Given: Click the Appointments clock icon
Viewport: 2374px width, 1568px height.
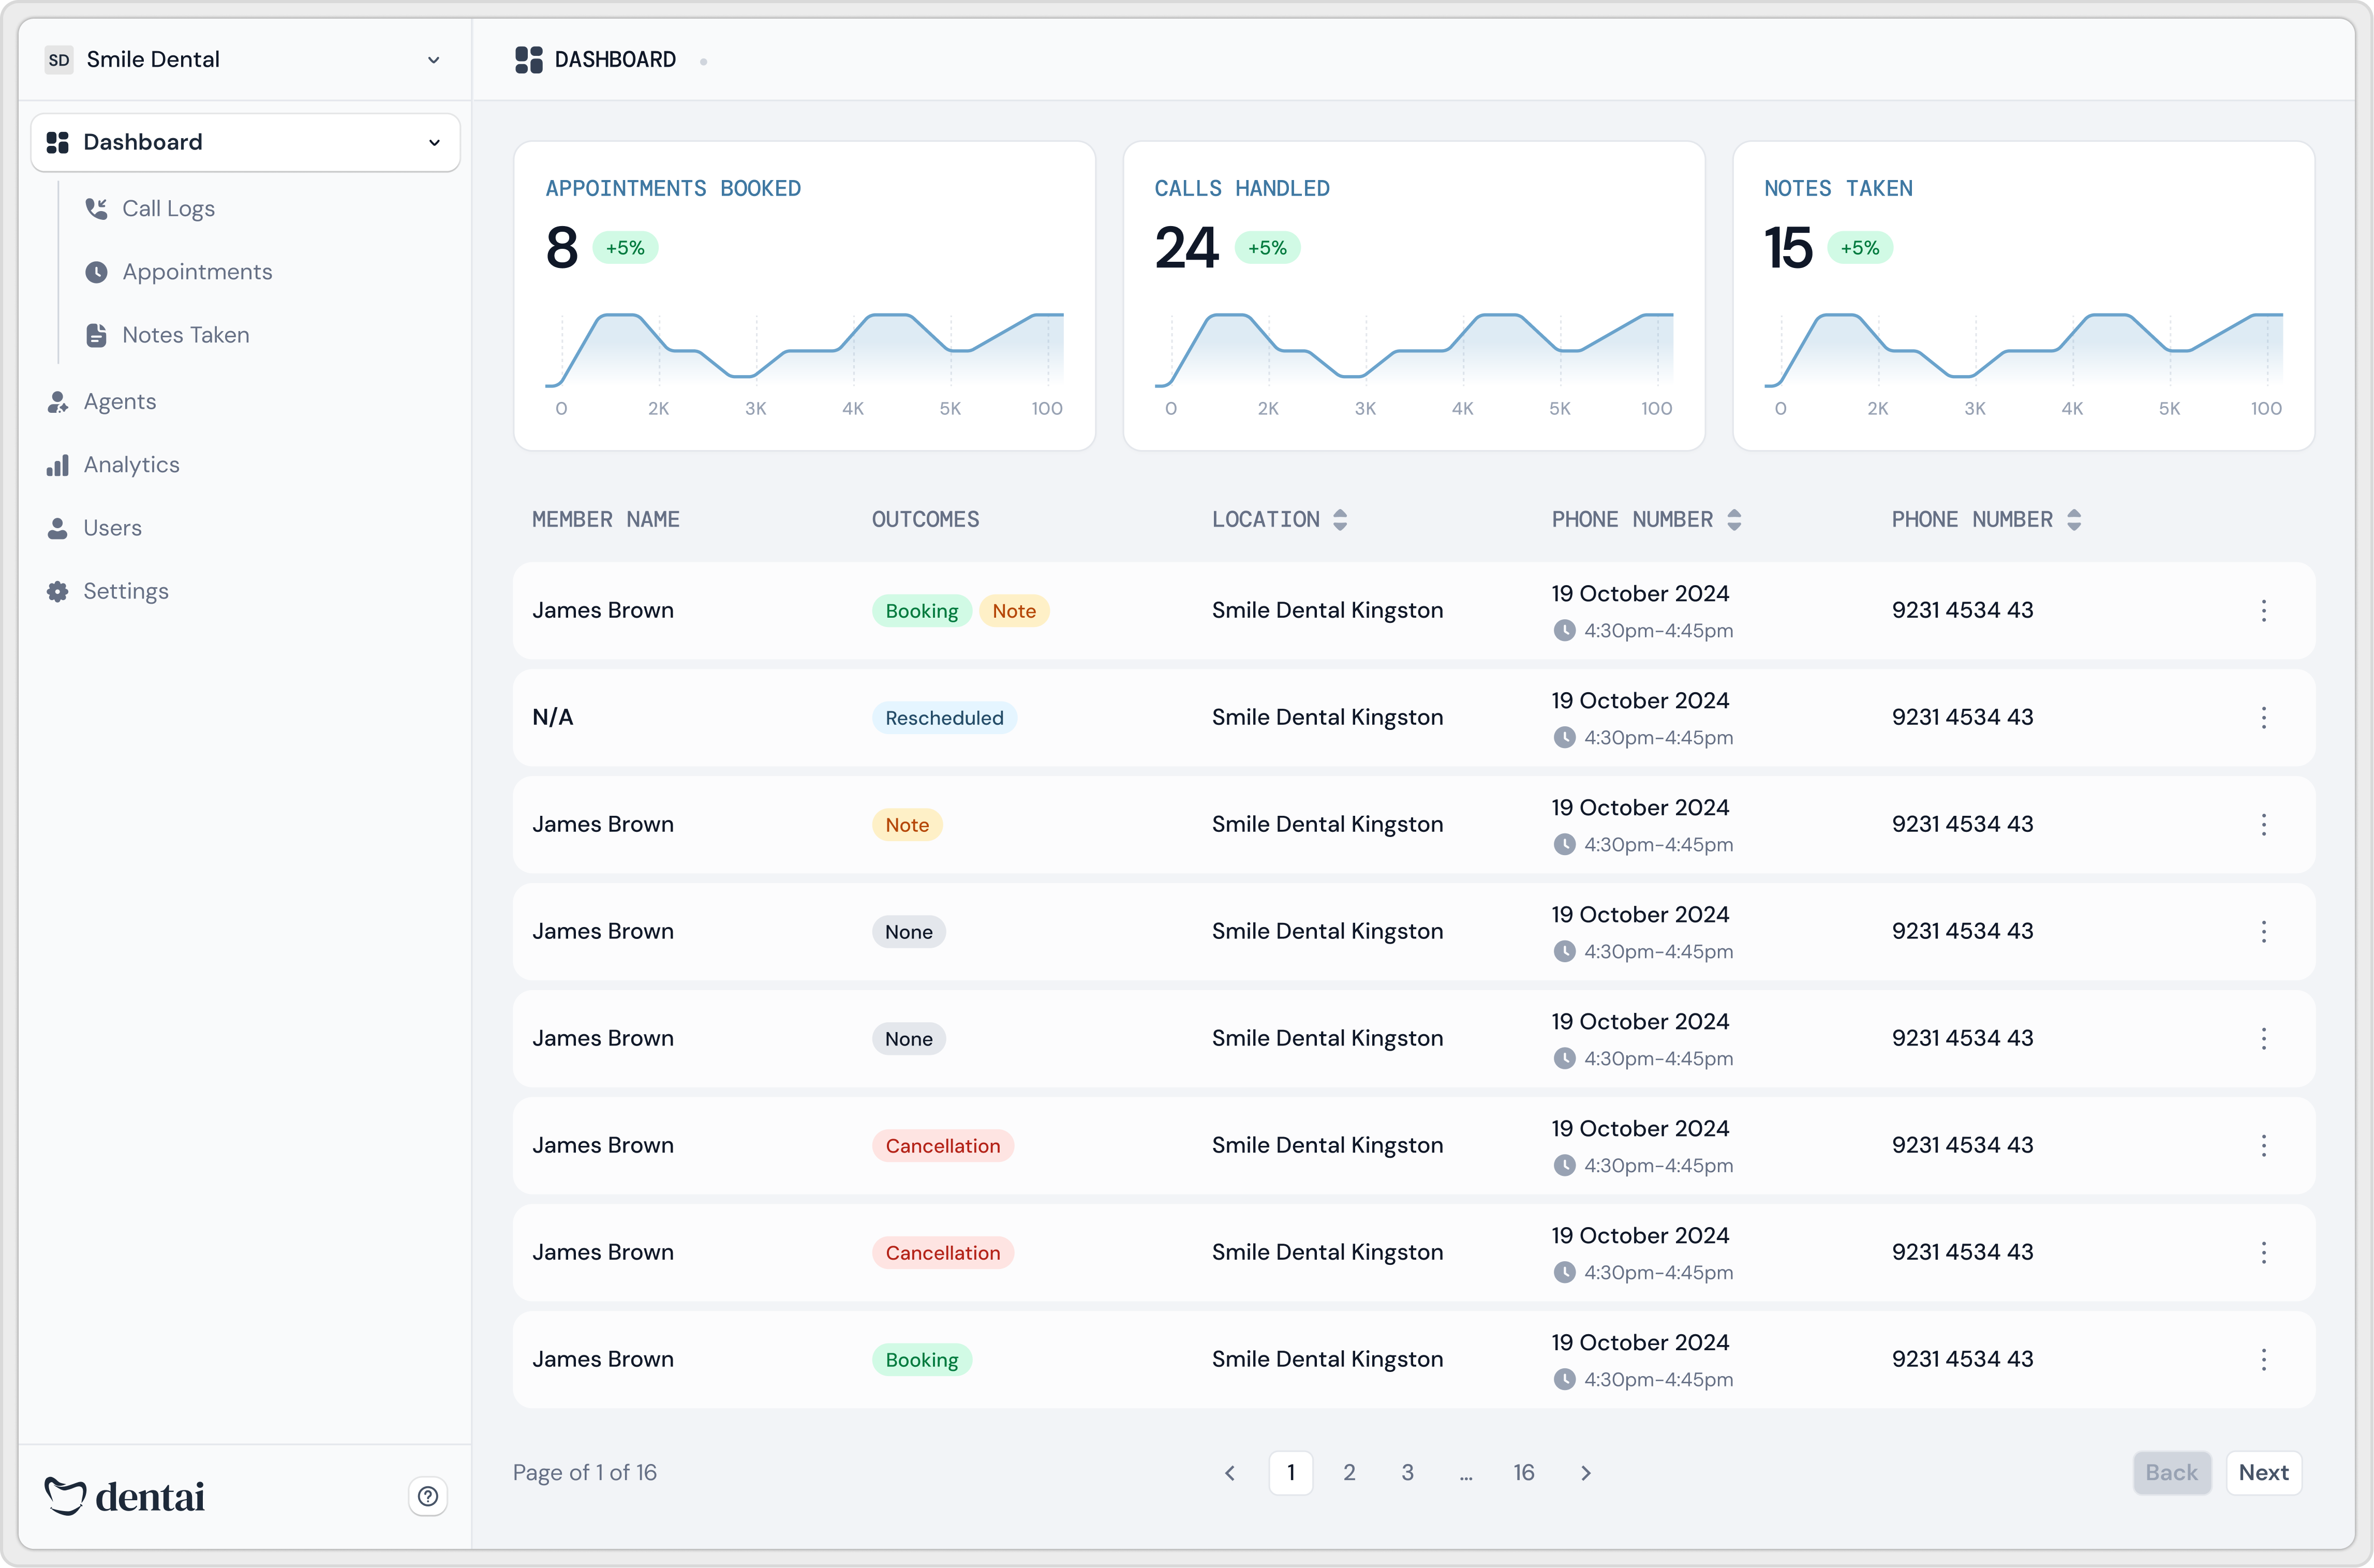Looking at the screenshot, I should click(96, 272).
